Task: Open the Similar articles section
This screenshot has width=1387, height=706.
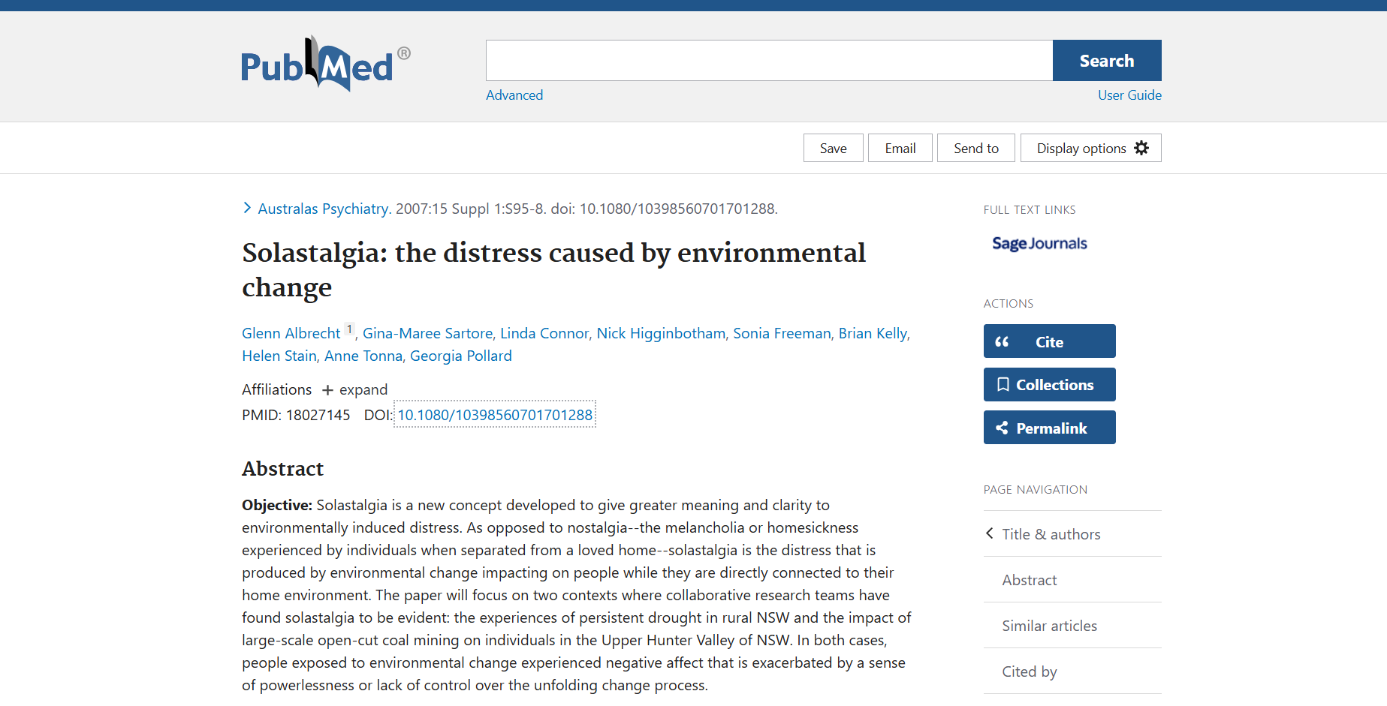Action: click(x=1049, y=626)
